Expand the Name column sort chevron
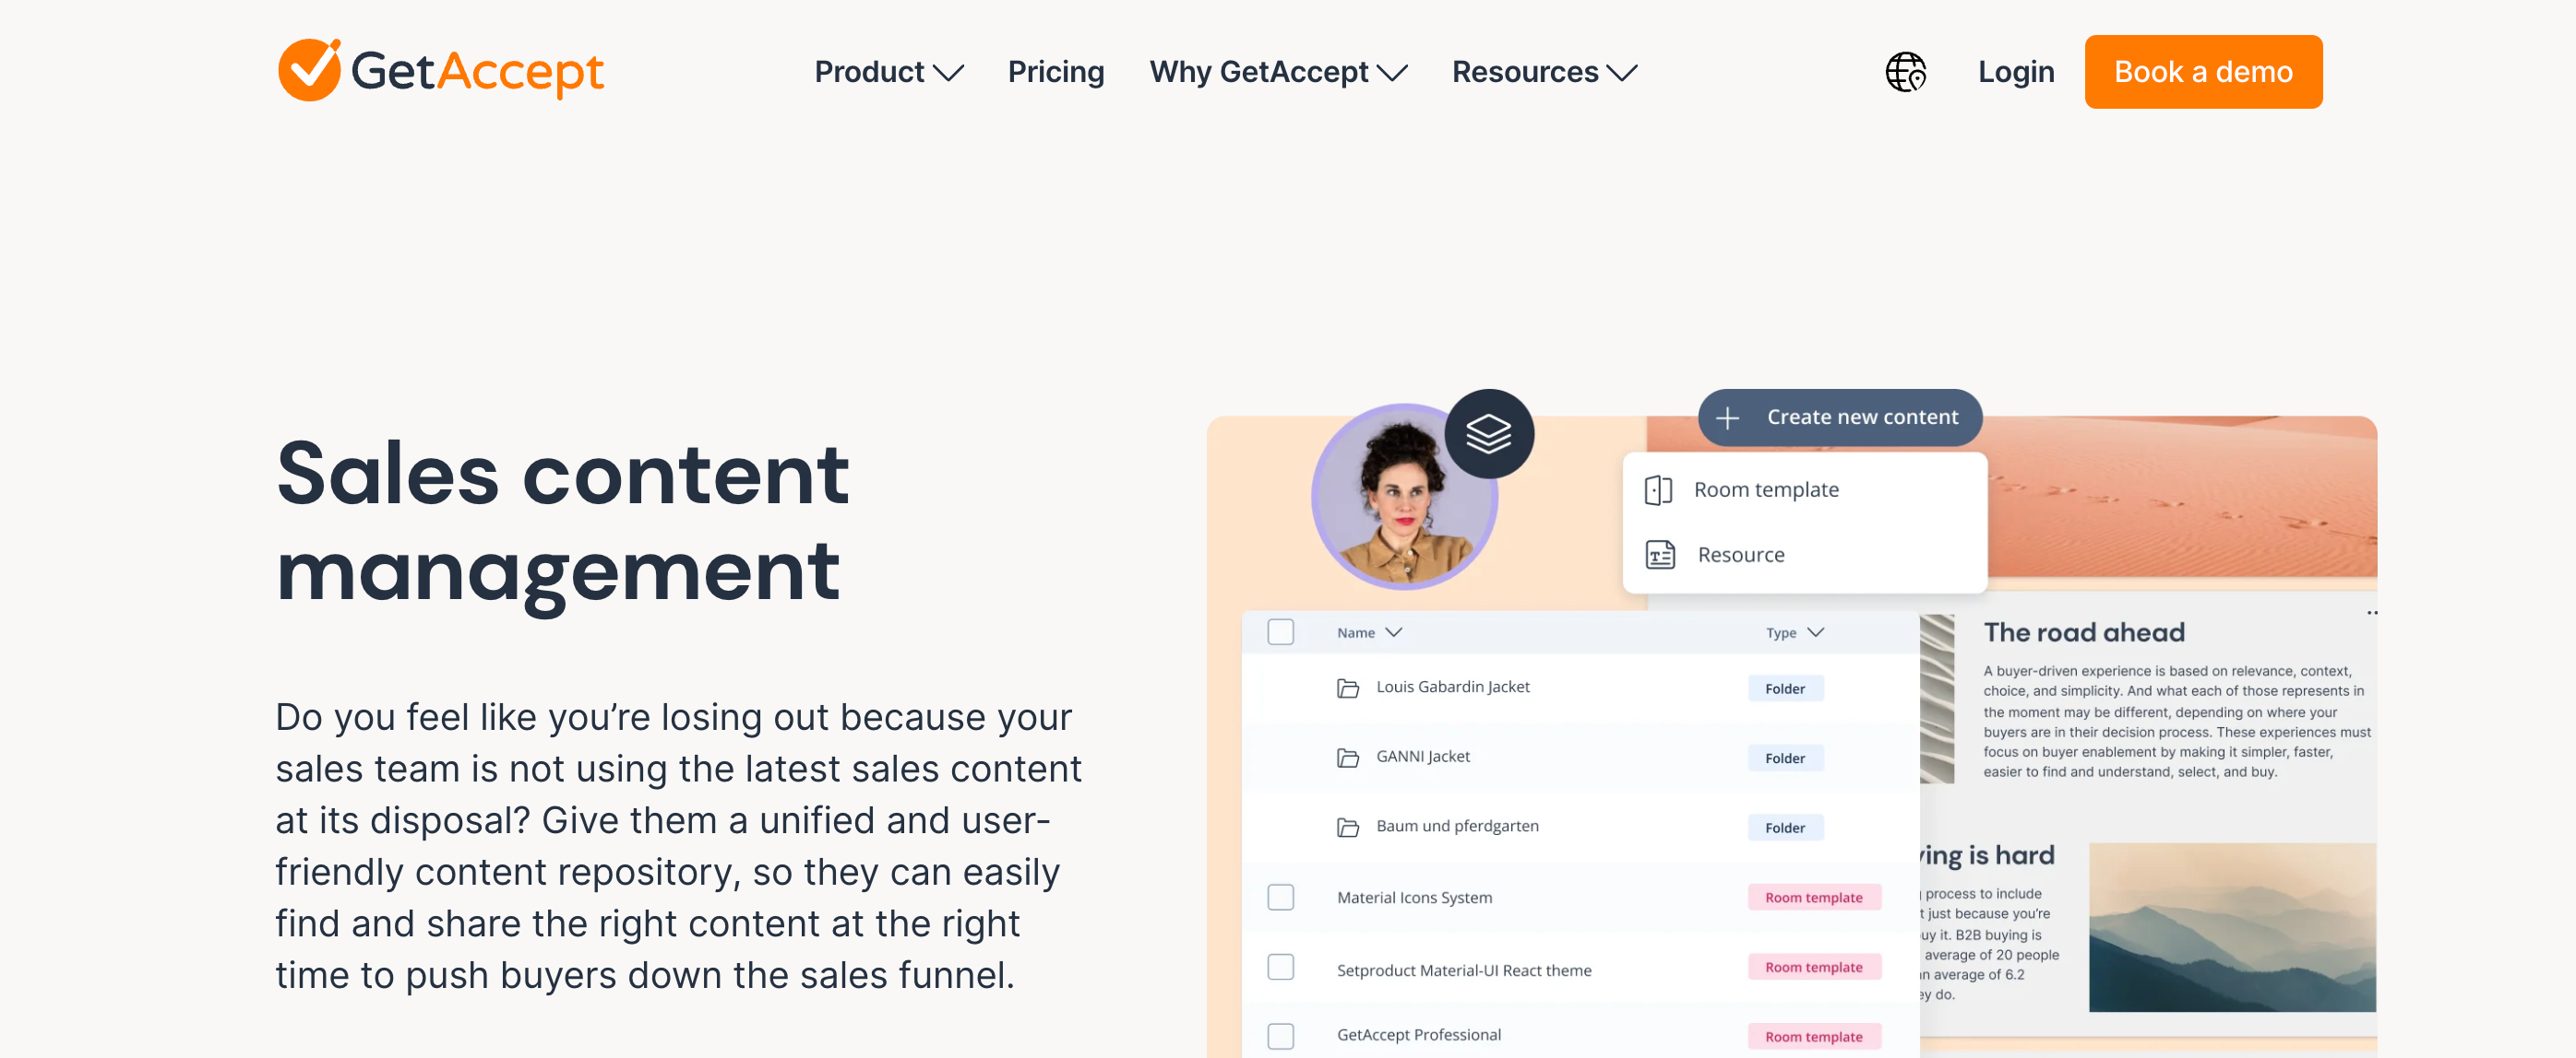 [1393, 632]
